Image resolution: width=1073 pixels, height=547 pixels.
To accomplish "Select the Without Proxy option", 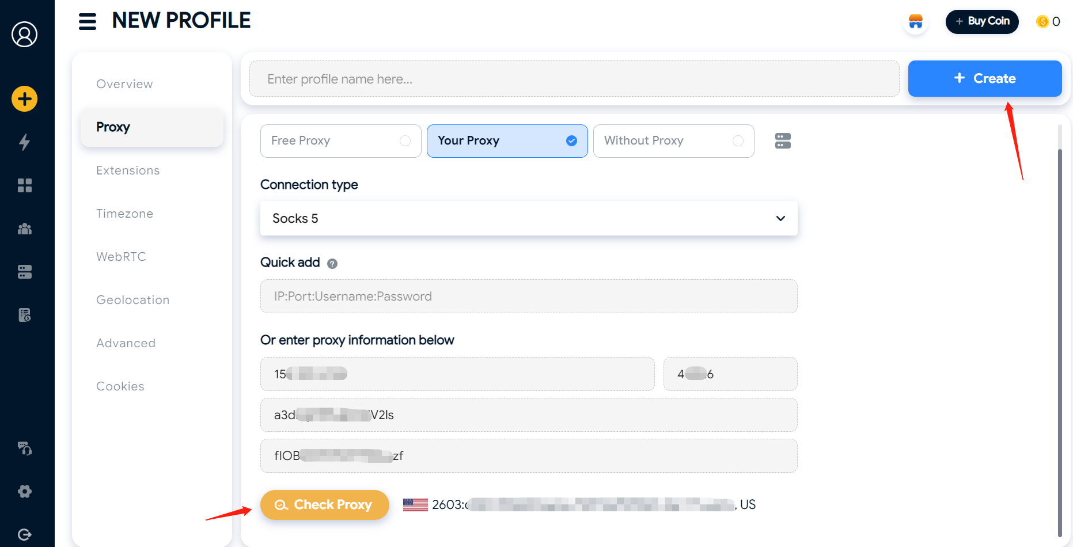I will click(673, 141).
